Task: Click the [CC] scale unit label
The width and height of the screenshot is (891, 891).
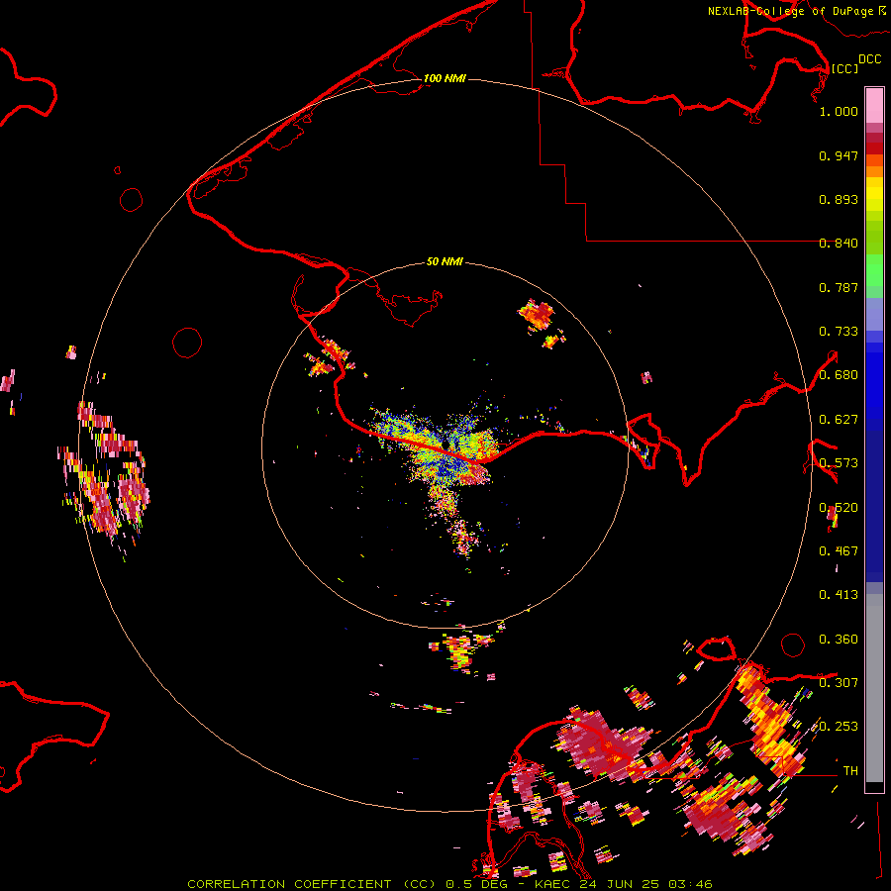Action: pos(844,68)
